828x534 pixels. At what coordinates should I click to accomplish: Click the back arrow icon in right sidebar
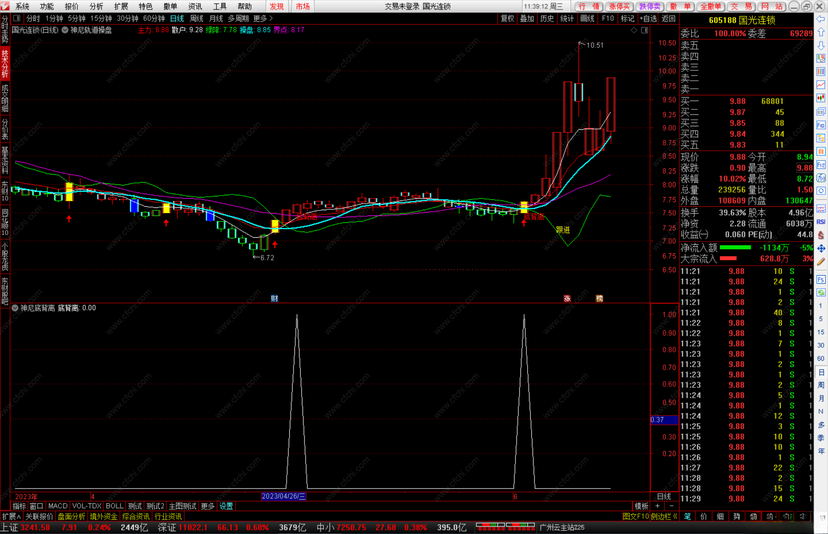click(x=821, y=19)
